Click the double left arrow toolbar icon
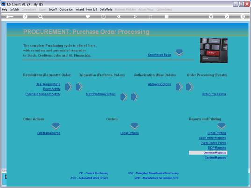Image resolution: width=251 pixels, height=188 pixels. (119, 17)
